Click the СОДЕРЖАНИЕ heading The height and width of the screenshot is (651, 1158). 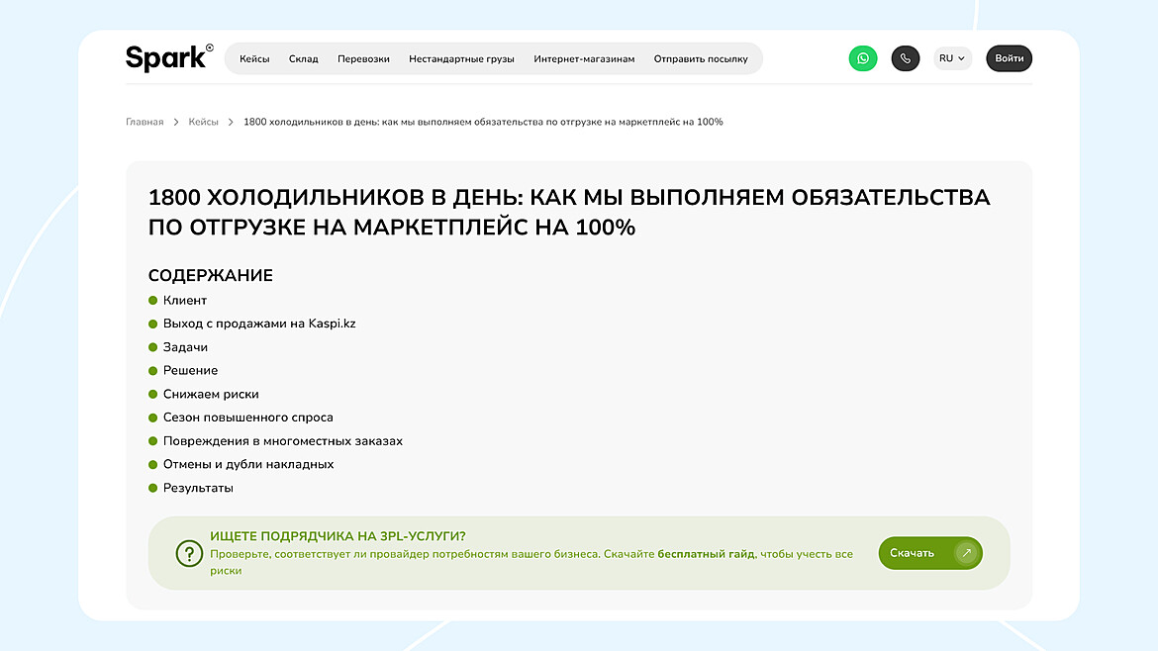(x=211, y=275)
